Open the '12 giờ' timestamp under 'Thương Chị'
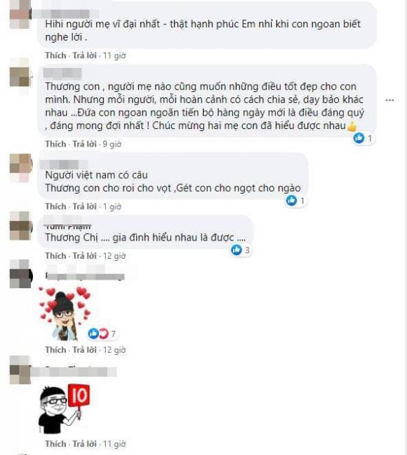The height and width of the screenshot is (455, 407). (114, 256)
